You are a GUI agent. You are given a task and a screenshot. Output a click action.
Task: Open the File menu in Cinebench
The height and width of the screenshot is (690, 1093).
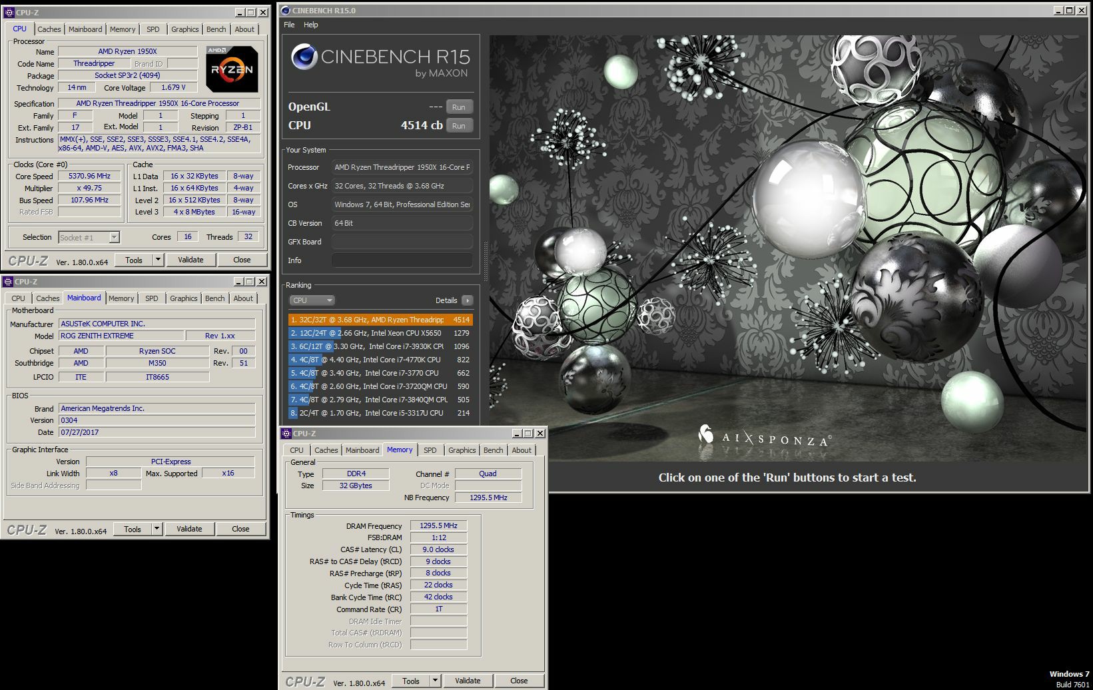(x=289, y=25)
